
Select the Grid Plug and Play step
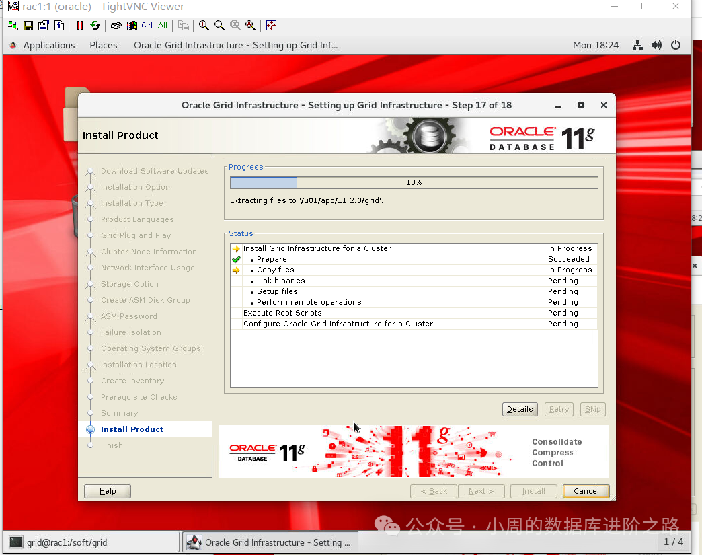point(136,235)
